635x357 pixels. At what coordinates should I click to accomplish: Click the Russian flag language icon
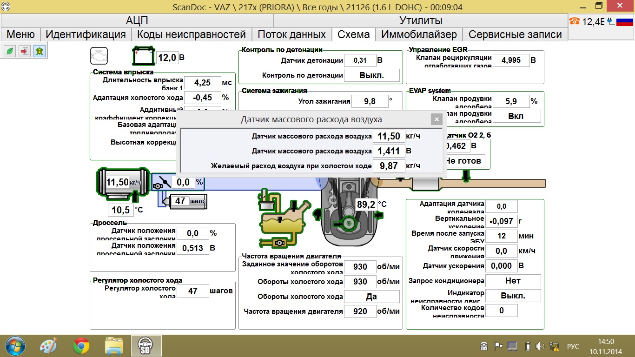[624, 21]
